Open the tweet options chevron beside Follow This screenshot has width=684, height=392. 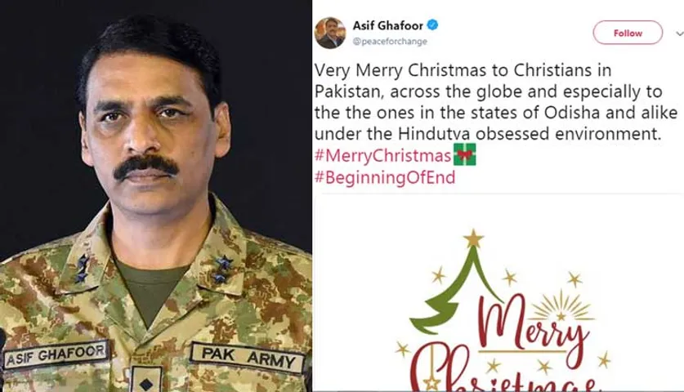[x=679, y=33]
